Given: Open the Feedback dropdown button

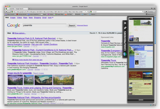Looking at the screenshot, I should click(x=152, y=12).
